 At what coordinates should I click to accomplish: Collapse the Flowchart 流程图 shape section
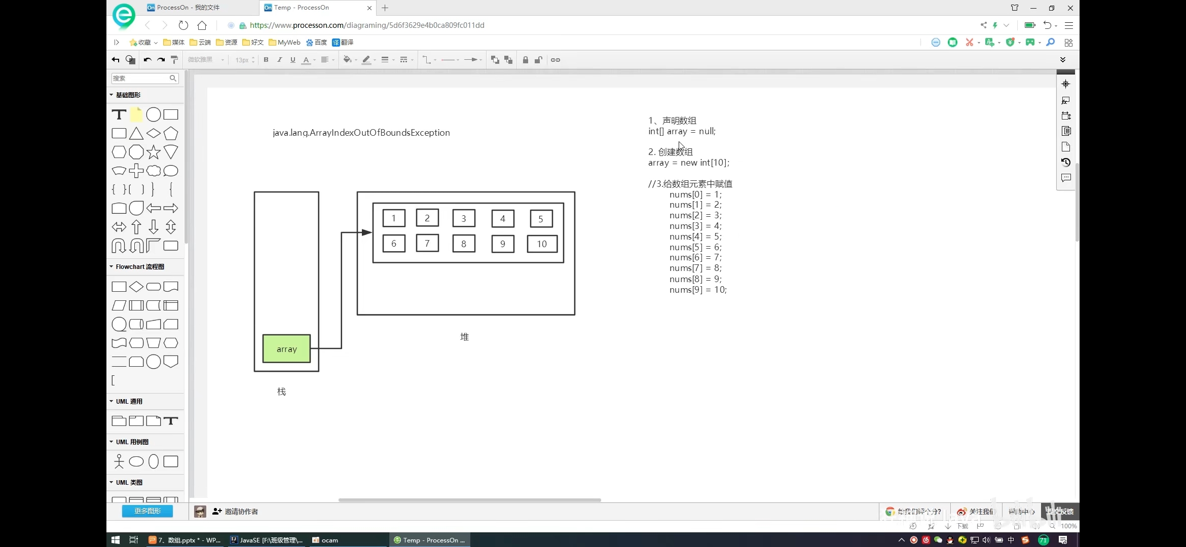click(x=112, y=267)
